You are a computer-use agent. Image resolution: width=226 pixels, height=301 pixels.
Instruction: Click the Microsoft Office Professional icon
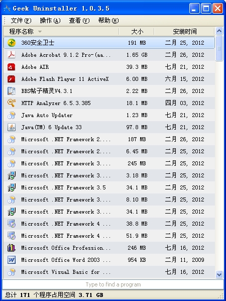click(x=12, y=248)
